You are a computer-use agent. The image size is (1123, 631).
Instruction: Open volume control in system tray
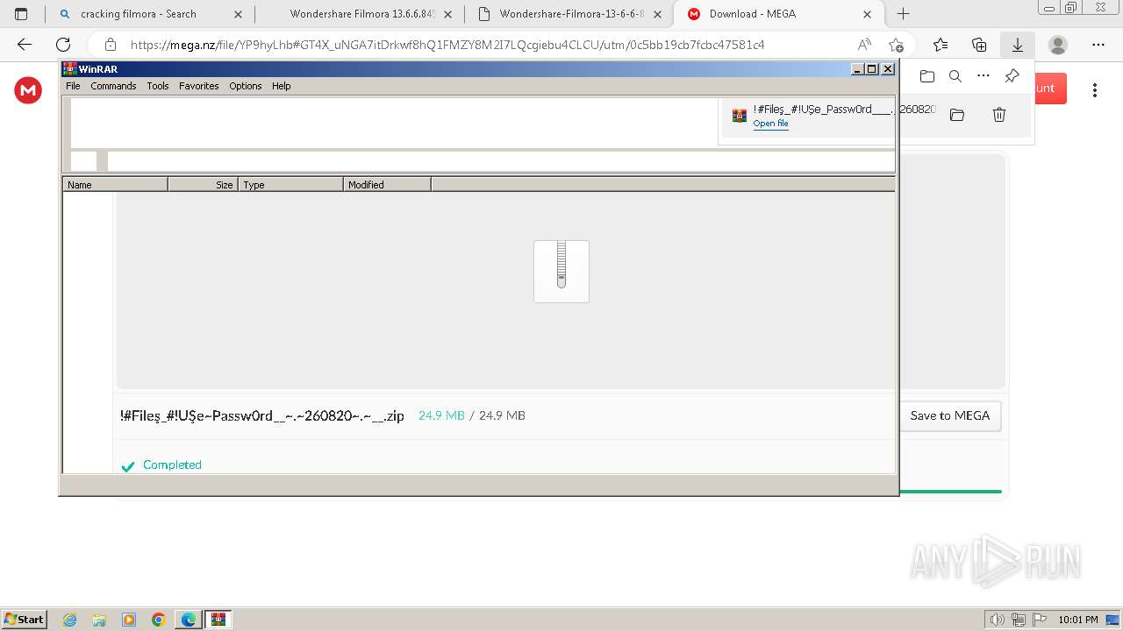[998, 620]
